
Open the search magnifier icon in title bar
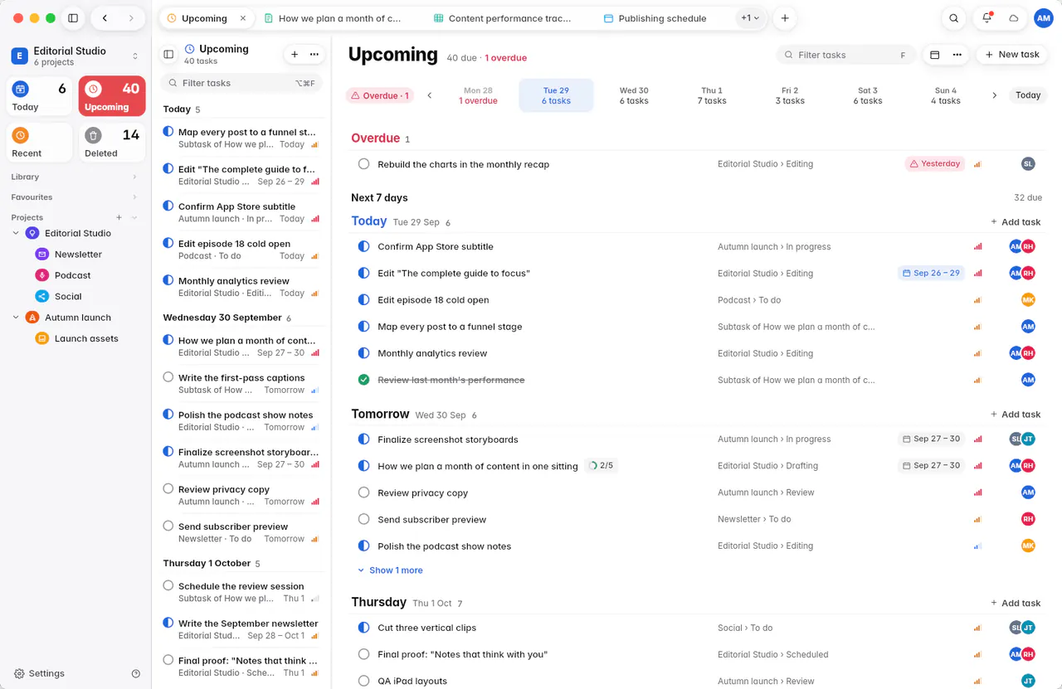[x=954, y=18]
